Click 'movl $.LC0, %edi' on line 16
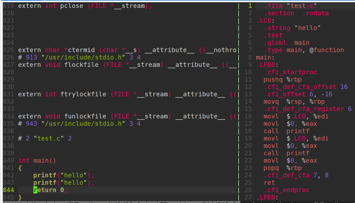Image resolution: width=355 pixels, height=203 pixels. click(x=296, y=116)
